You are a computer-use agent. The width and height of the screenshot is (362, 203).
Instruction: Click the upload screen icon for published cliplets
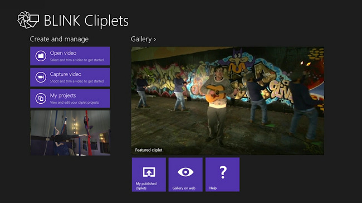click(149, 172)
